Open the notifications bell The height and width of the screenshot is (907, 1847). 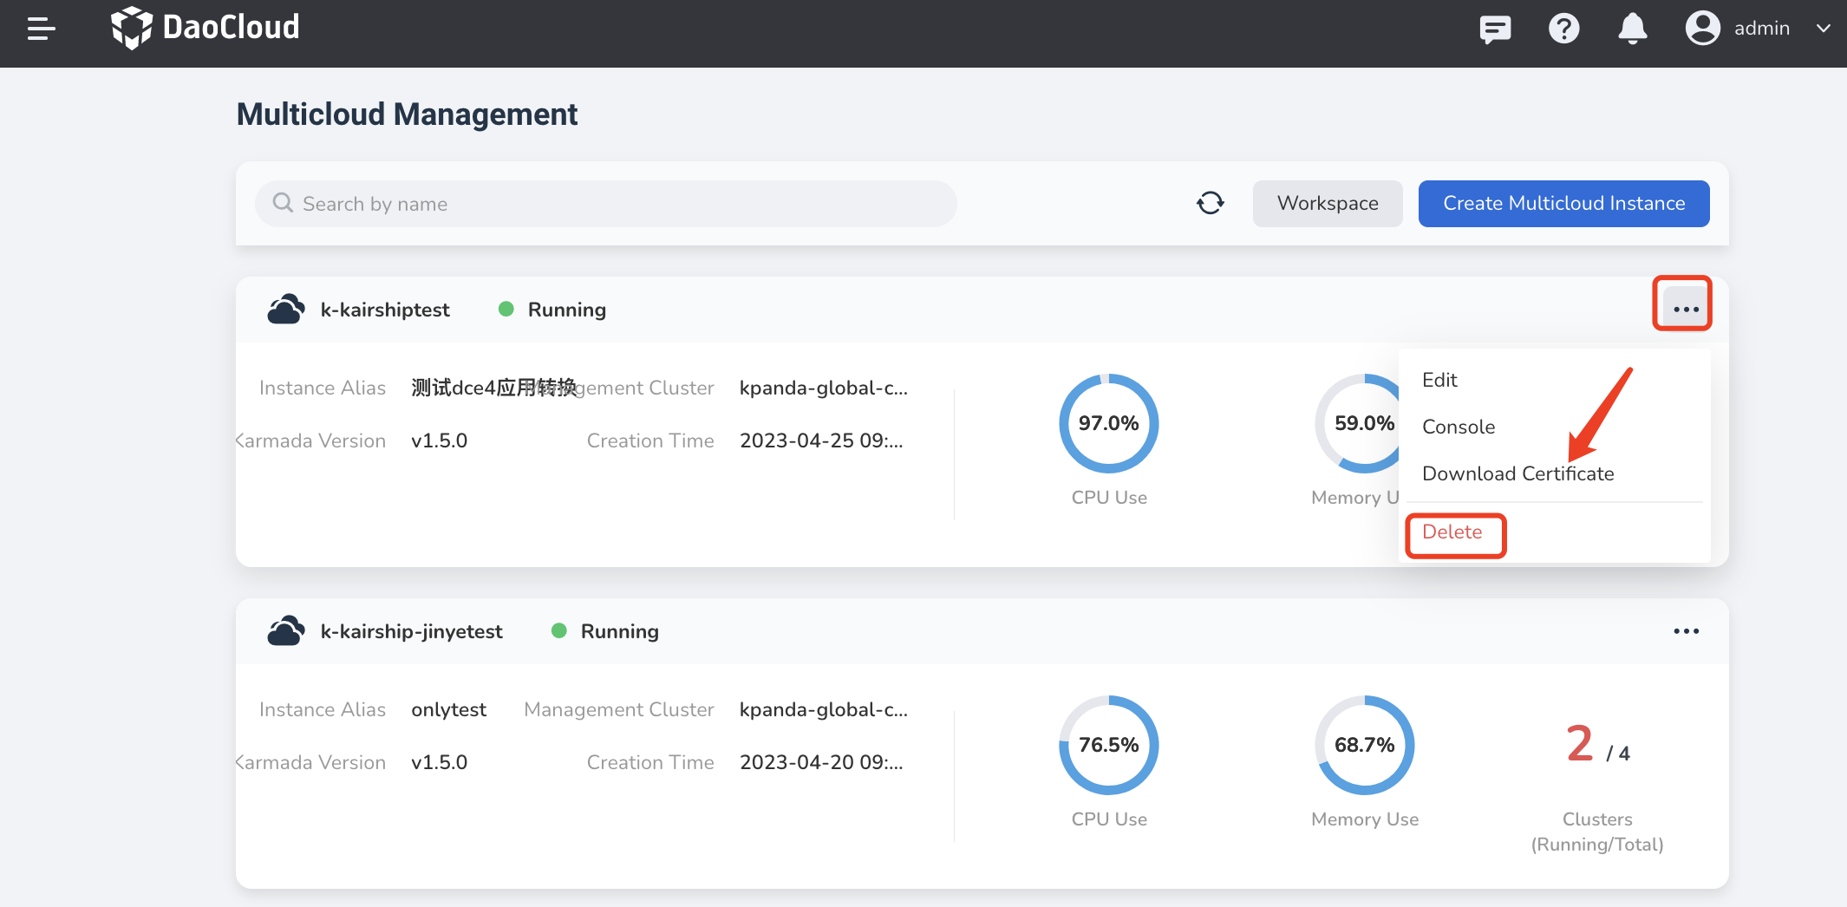1632,29
